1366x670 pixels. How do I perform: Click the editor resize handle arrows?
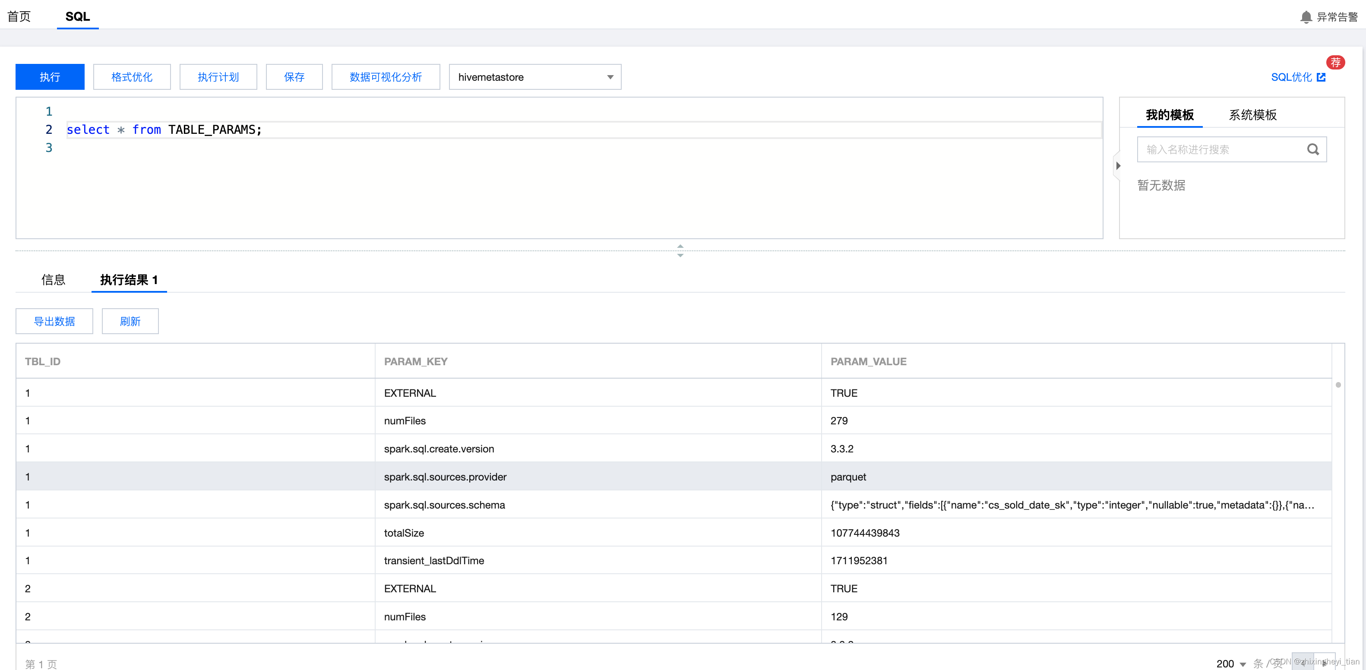pyautogui.click(x=680, y=251)
